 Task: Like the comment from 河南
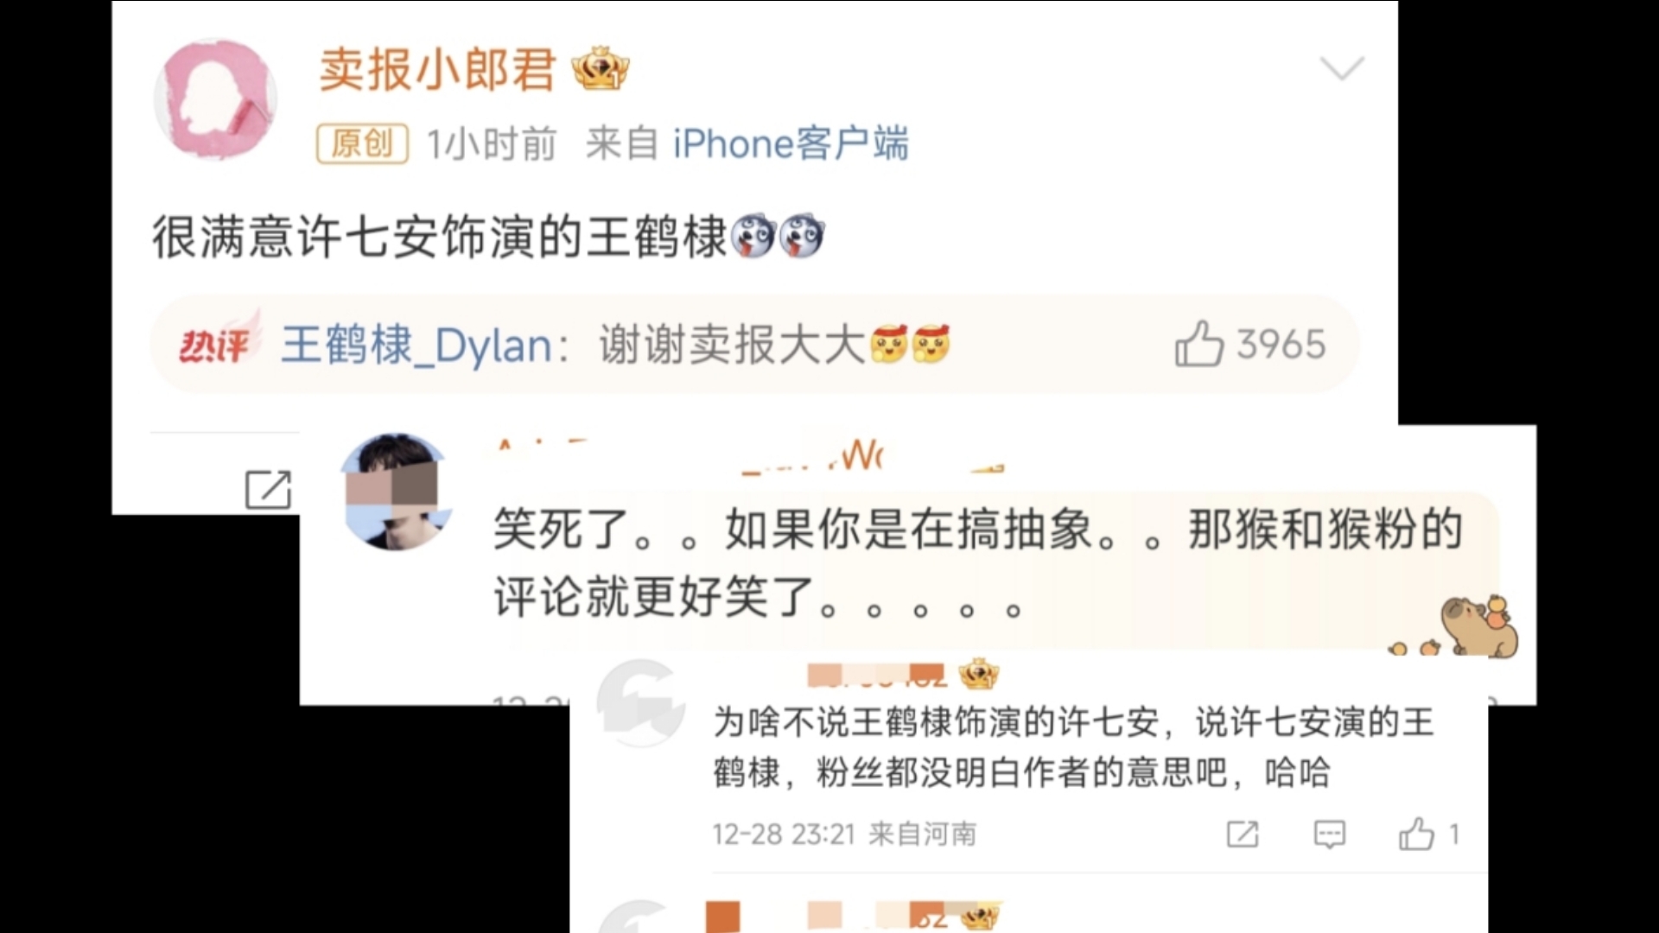1417,834
